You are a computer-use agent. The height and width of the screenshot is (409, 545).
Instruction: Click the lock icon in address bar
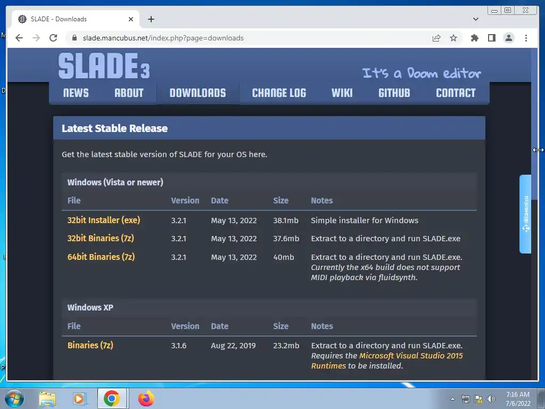pos(75,38)
